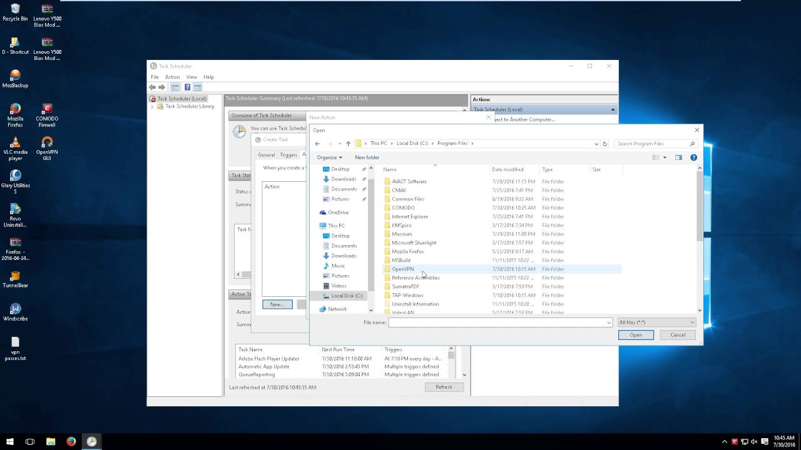
Task: Click Task Scheduler toolbar back arrow
Action: (152, 87)
